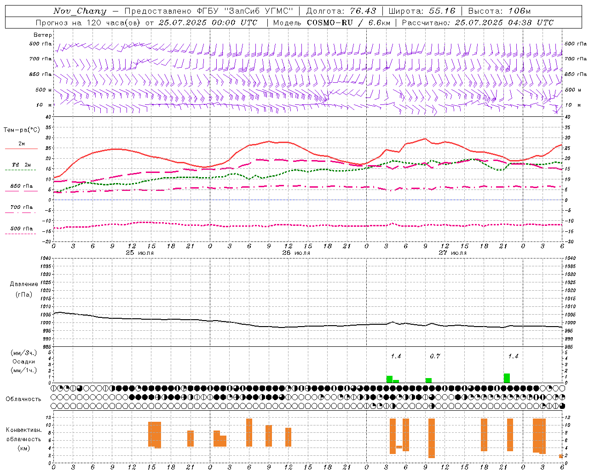Click the Облачность row label
Viewport: 589px width, 471px height.
(23, 399)
